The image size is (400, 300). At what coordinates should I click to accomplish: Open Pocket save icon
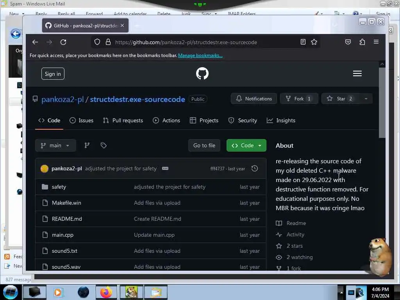pyautogui.click(x=348, y=42)
